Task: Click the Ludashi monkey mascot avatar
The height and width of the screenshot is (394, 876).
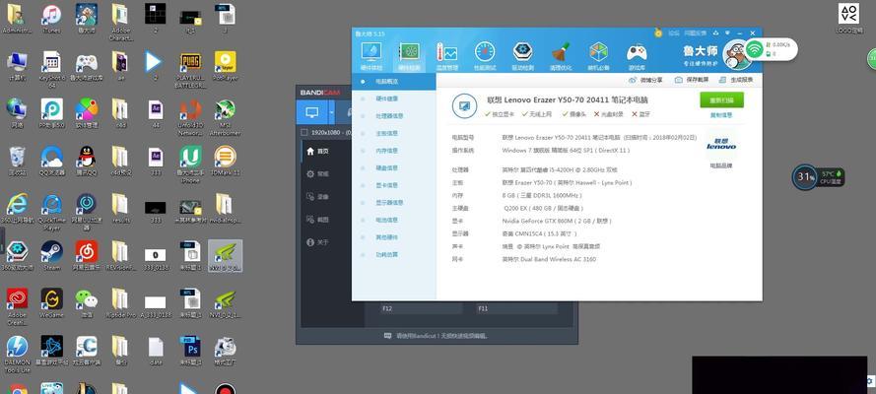Action: [736, 54]
